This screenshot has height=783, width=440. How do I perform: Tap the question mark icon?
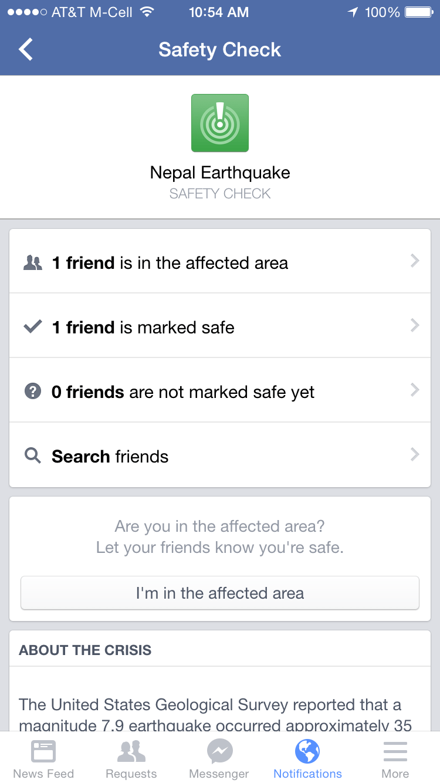click(x=33, y=392)
